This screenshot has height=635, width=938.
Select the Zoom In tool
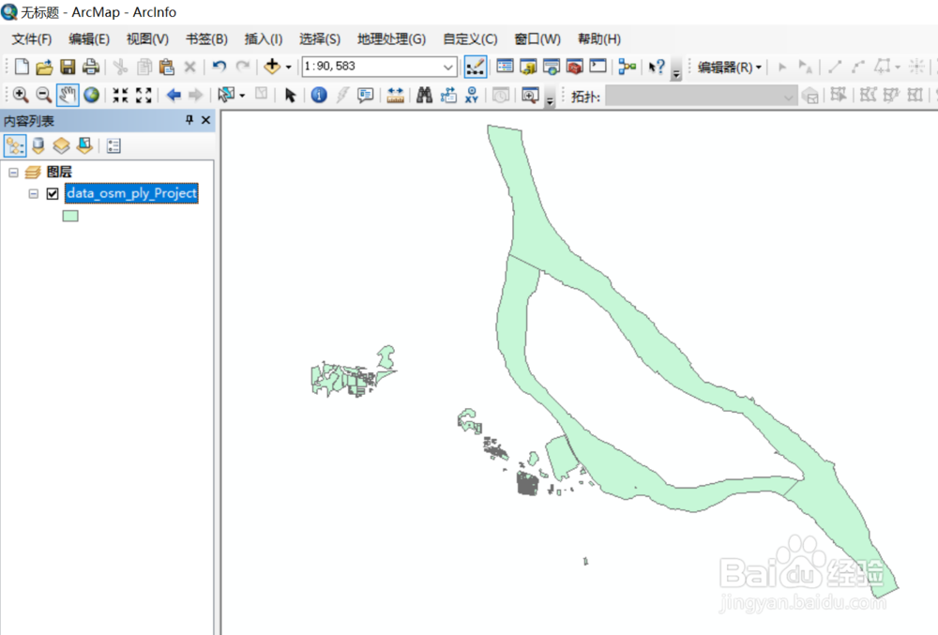21,95
